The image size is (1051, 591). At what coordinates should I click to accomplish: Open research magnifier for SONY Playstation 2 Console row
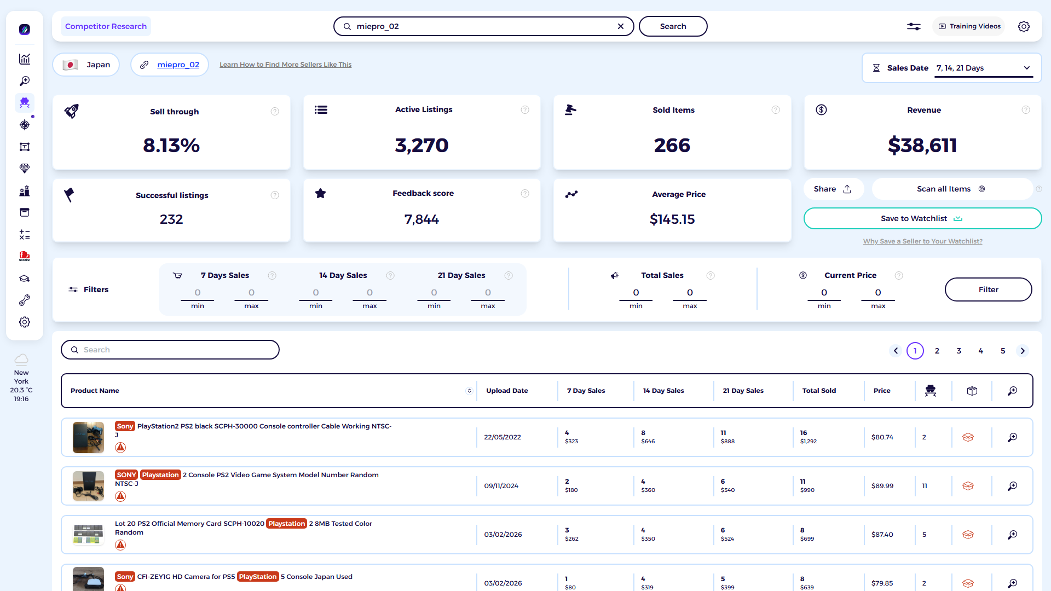coord(1013,486)
